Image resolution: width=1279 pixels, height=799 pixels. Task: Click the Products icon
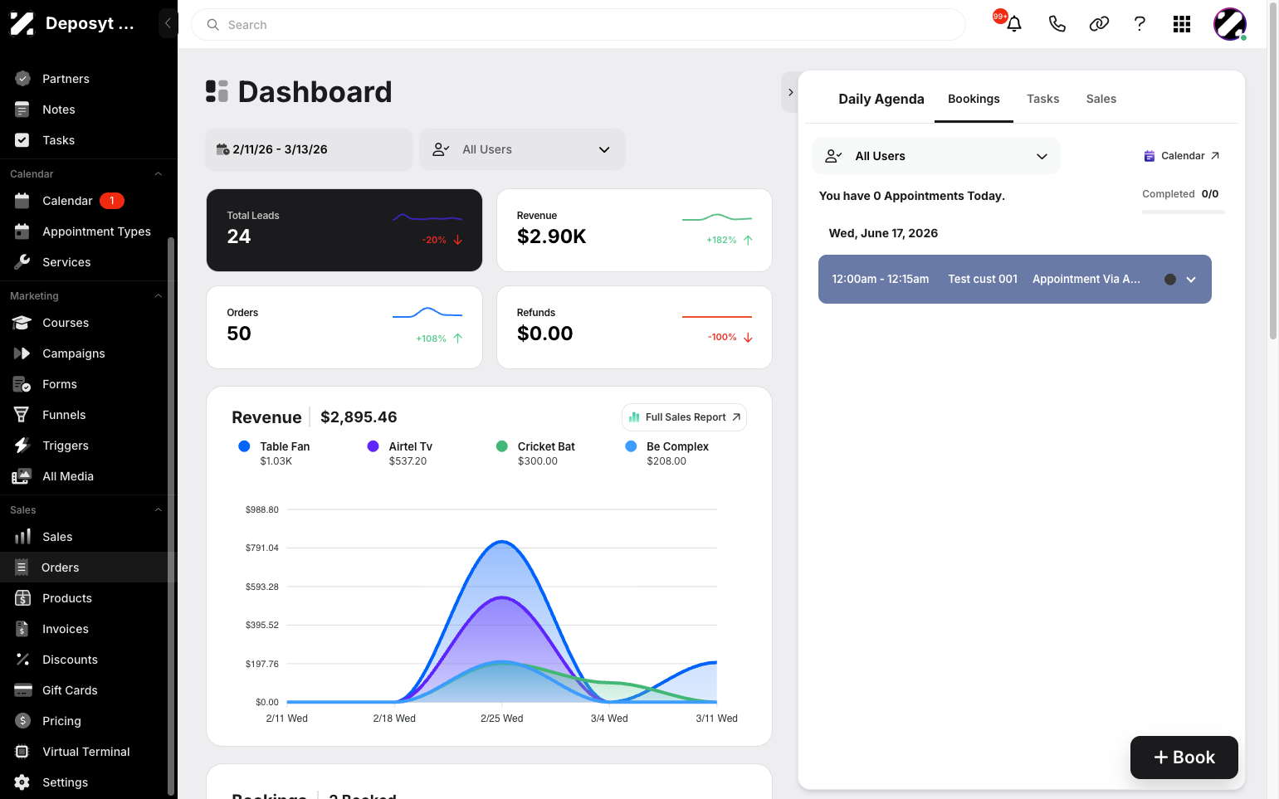pos(22,598)
